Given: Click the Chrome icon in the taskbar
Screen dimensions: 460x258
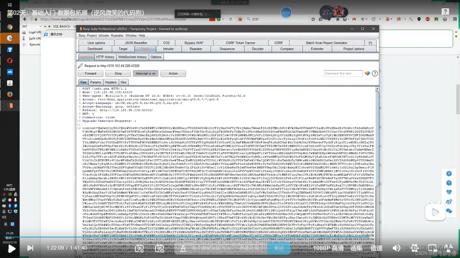Looking at the screenshot, I should pyautogui.click(x=10, y=27).
